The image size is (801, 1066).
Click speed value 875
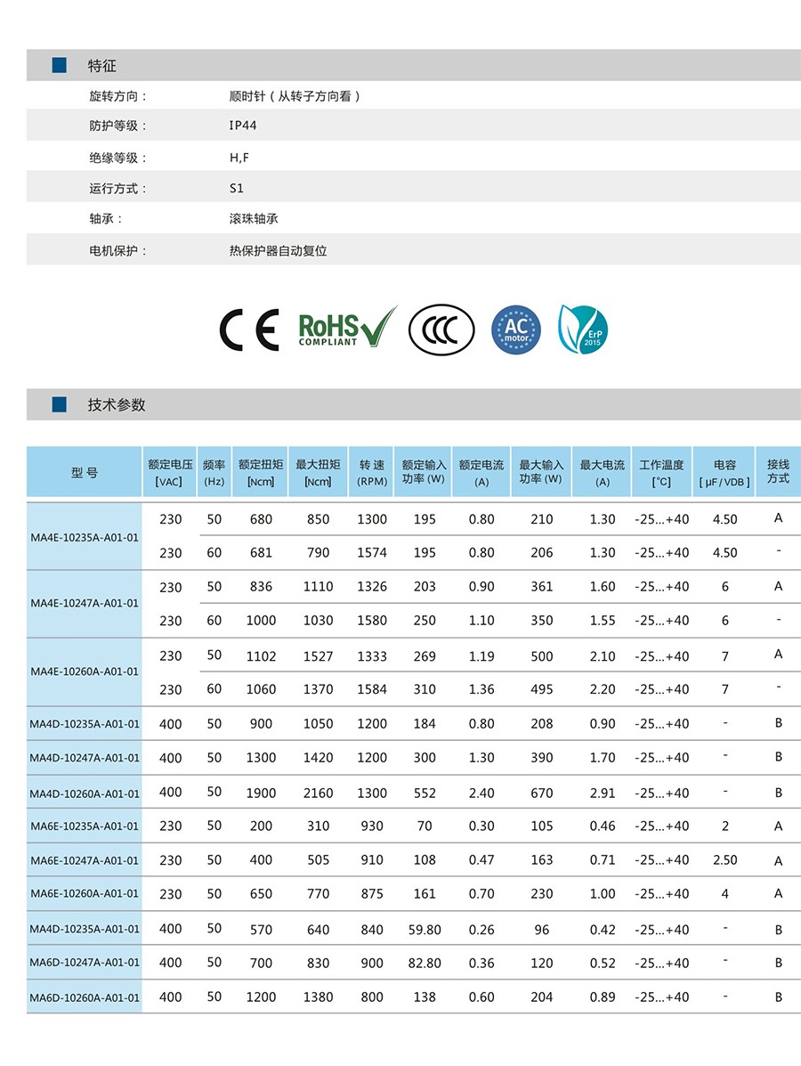click(372, 893)
